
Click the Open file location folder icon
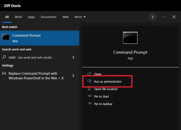click(89, 89)
